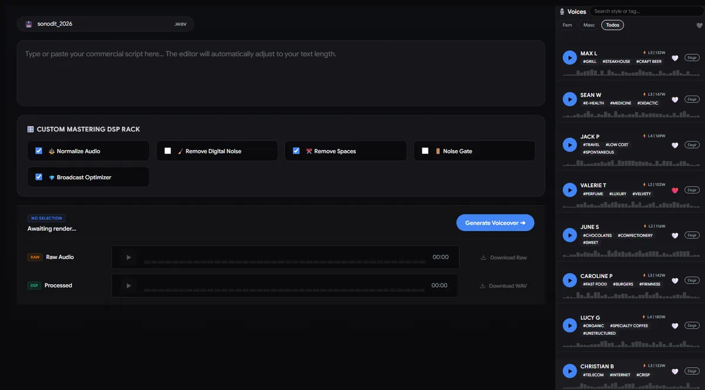Click the #SPECIALTY COFFEE tag on LUCY G
705x390 pixels.
pyautogui.click(x=629, y=325)
